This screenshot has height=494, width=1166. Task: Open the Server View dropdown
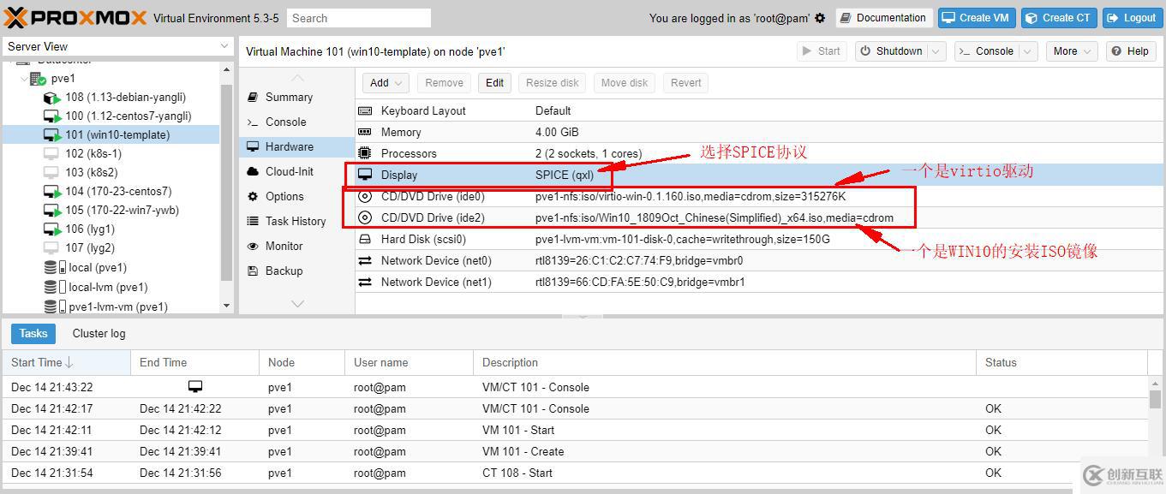click(118, 46)
